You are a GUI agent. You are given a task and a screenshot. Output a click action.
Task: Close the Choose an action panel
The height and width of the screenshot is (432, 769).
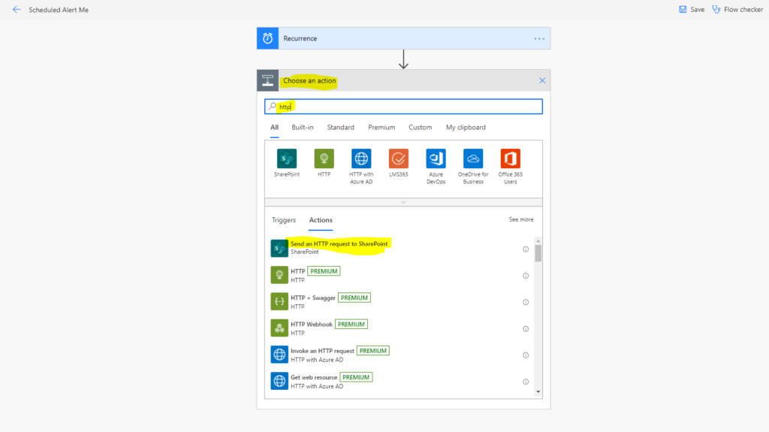(542, 80)
